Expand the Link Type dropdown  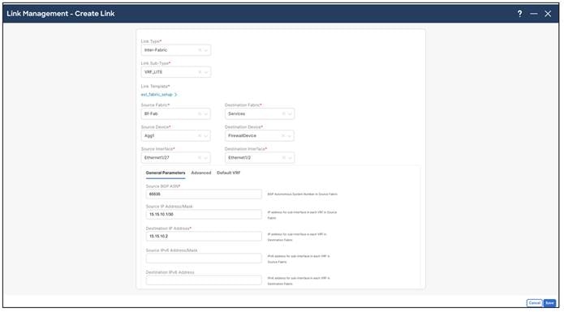tap(206, 50)
